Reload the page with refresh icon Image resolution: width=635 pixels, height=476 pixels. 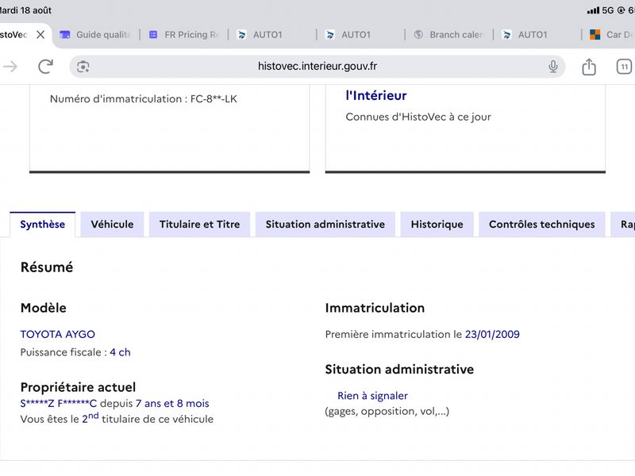46,67
